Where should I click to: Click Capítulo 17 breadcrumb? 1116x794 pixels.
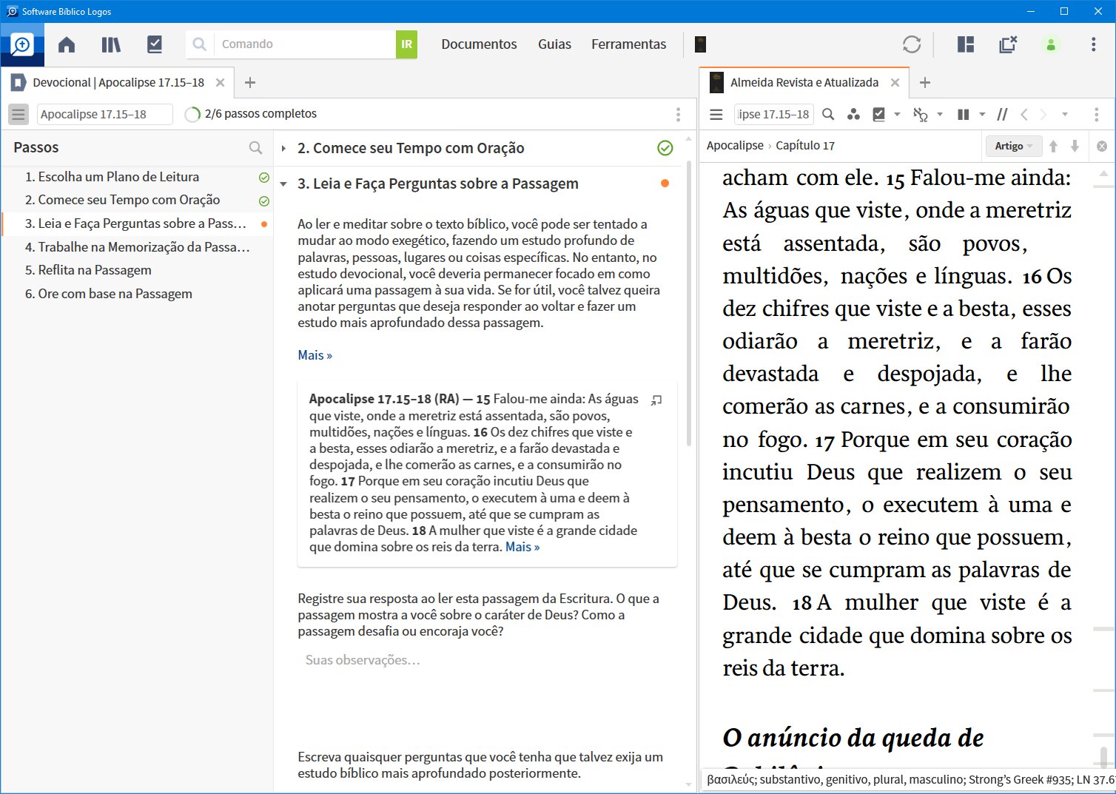(805, 145)
